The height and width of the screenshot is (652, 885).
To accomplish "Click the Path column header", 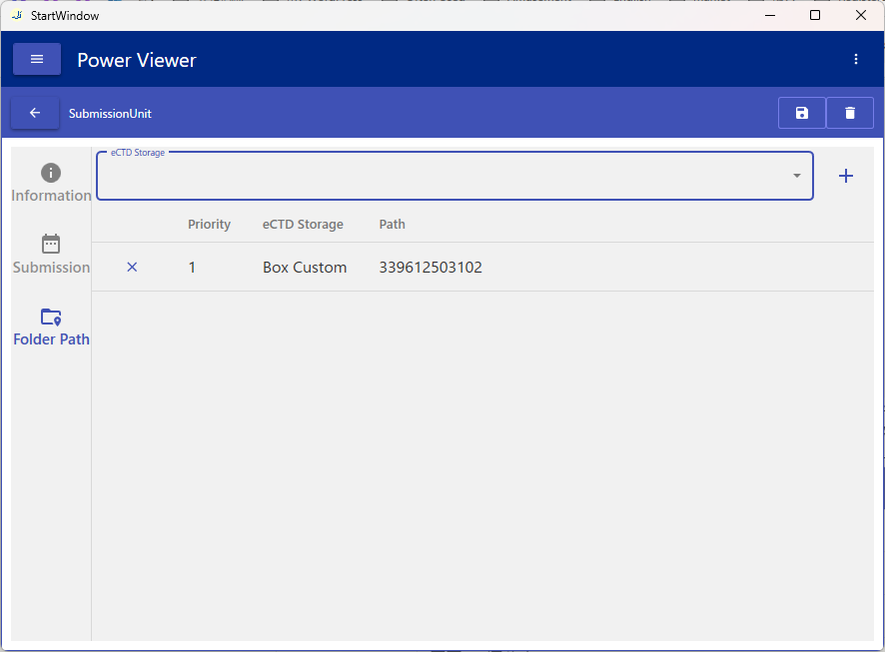I will tap(393, 224).
